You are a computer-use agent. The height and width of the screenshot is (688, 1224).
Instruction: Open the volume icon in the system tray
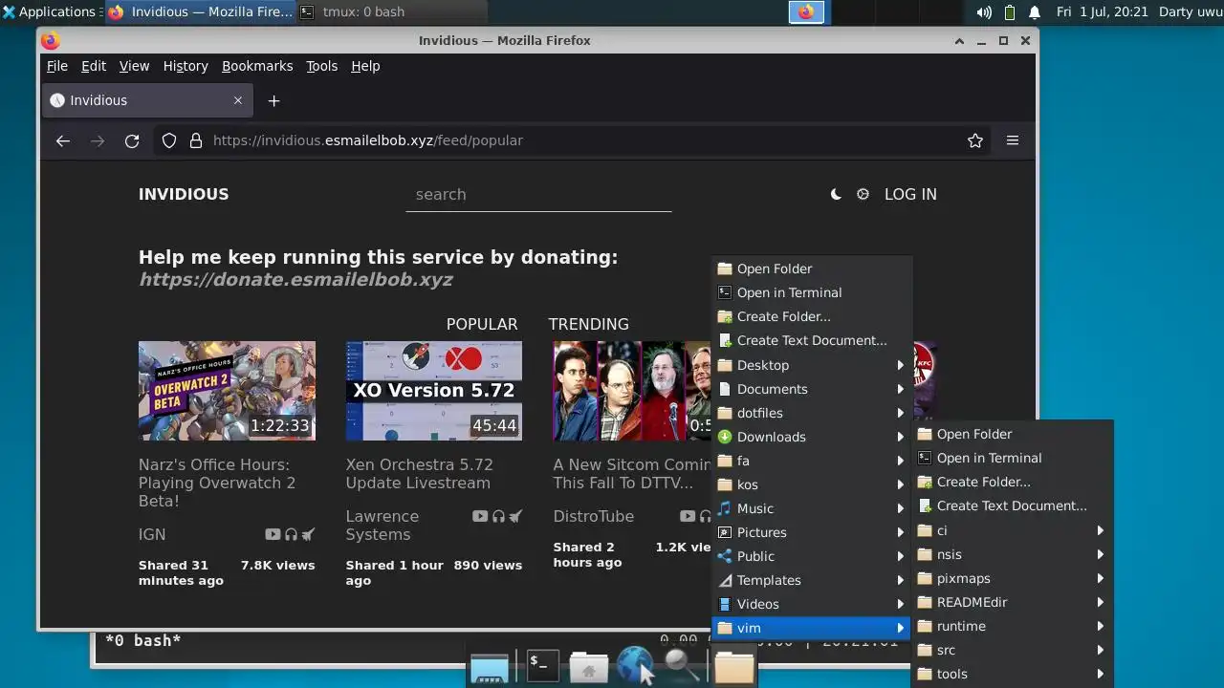pos(984,12)
